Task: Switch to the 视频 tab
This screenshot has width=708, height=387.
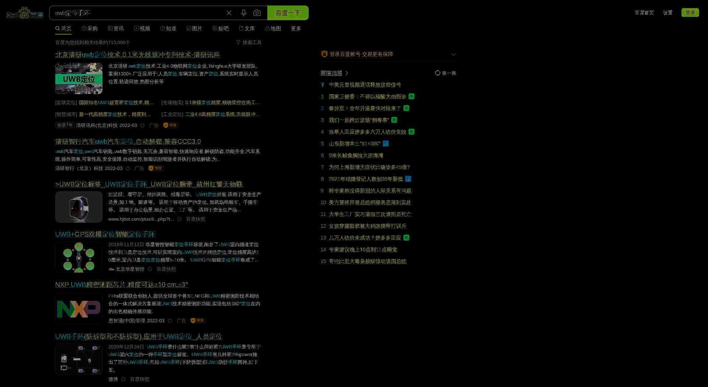Action: tap(142, 28)
